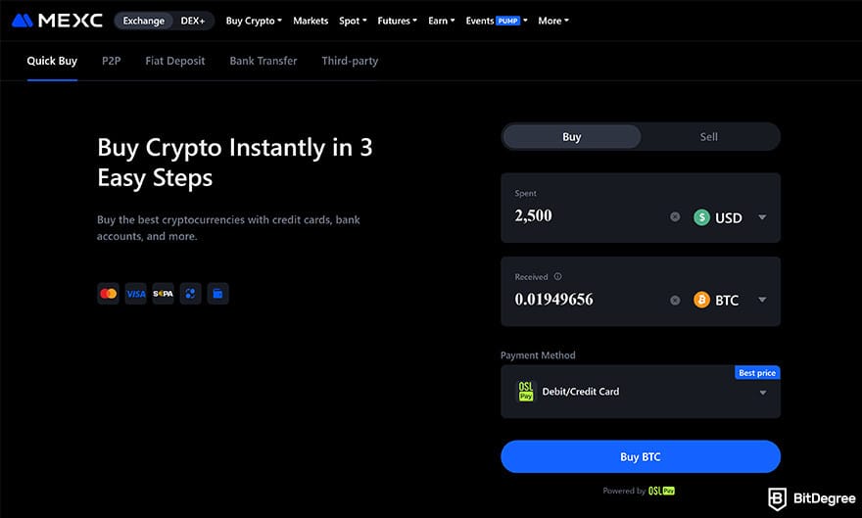Select the Third-party tab
The width and height of the screenshot is (862, 518).
(x=350, y=61)
